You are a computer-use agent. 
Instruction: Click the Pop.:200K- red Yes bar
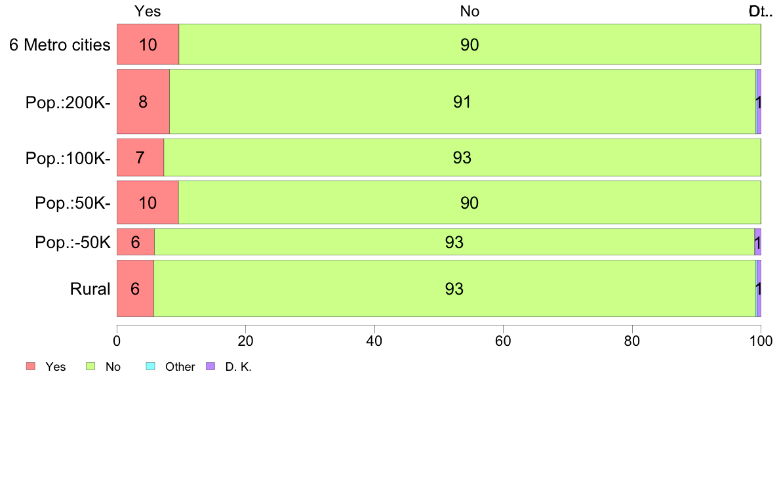tap(143, 102)
